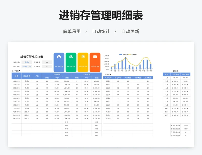The height and width of the screenshot is (155, 202).
Task: Select the 输入年月 field showing 2024年 1月
Action: pos(27,67)
